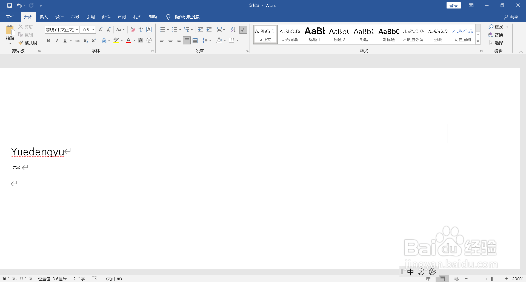Sort the selected text A to Z
Viewport: 526px width, 282px height.
point(233,30)
